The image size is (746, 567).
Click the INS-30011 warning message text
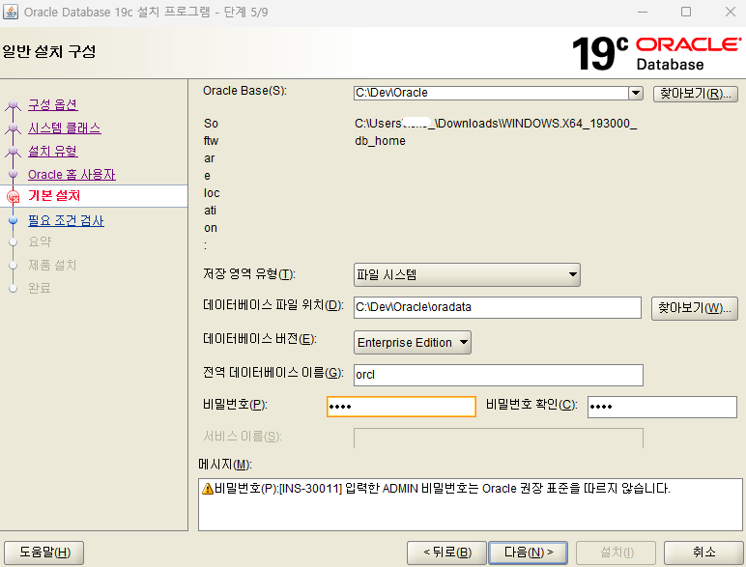coord(443,489)
